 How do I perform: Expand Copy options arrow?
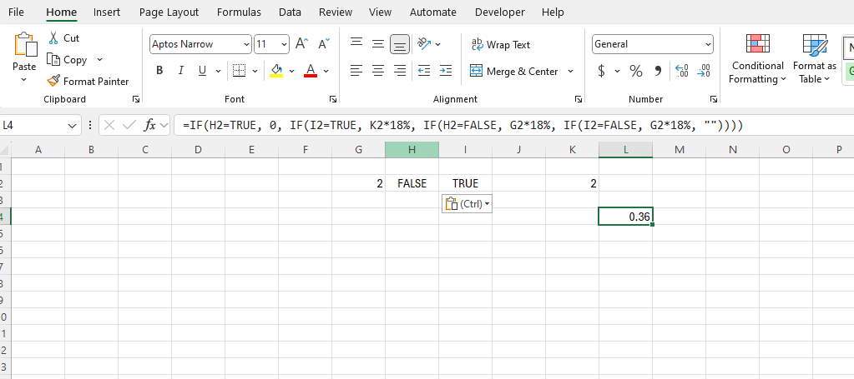[x=99, y=60]
